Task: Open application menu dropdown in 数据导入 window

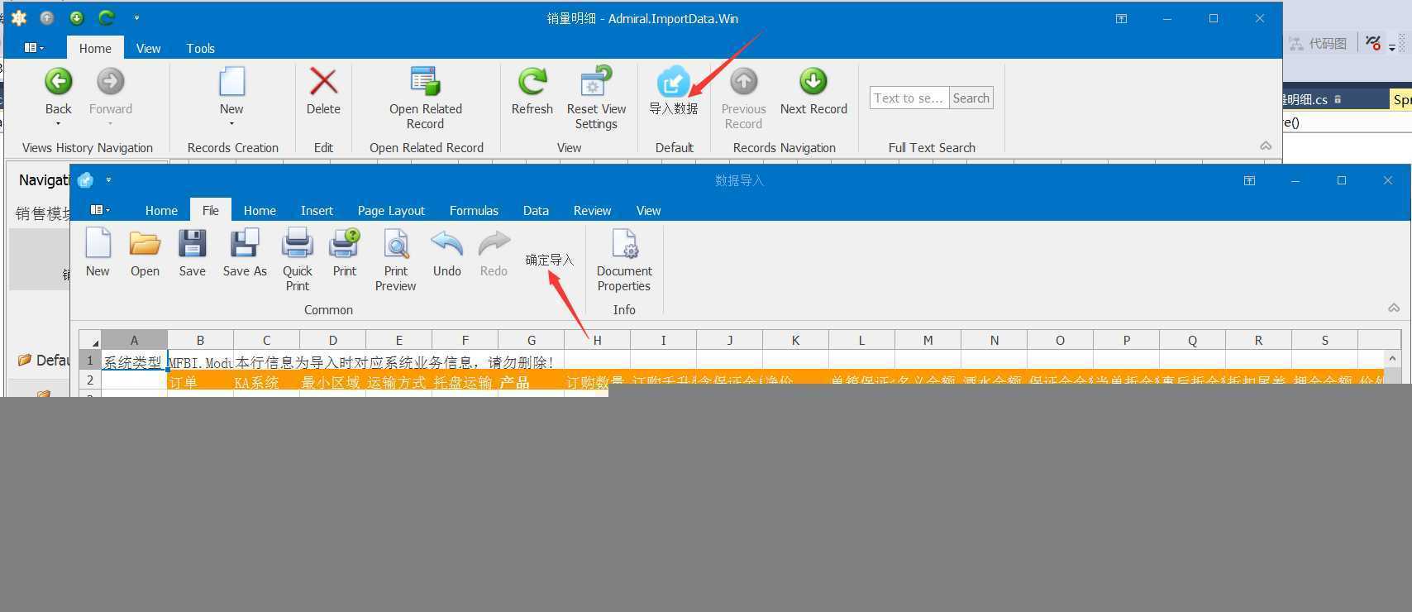Action: 100,210
